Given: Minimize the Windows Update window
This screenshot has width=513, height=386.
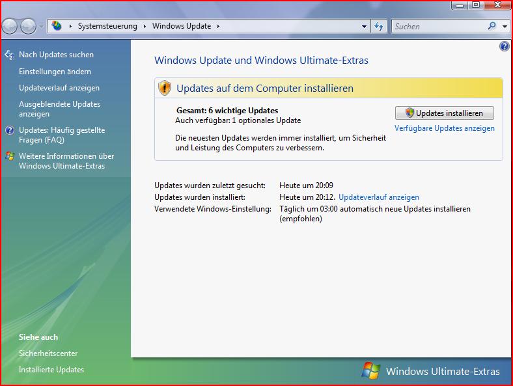Looking at the screenshot, I should pos(460,5).
